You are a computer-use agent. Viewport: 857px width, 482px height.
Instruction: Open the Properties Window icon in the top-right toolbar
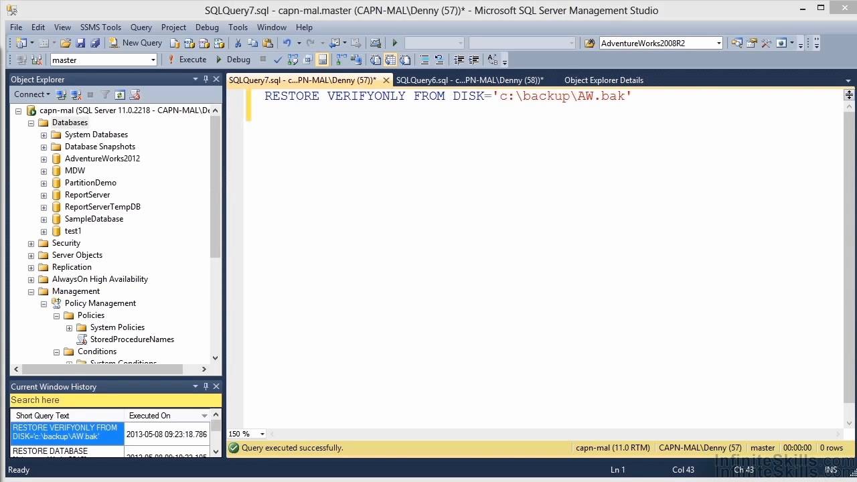(751, 43)
